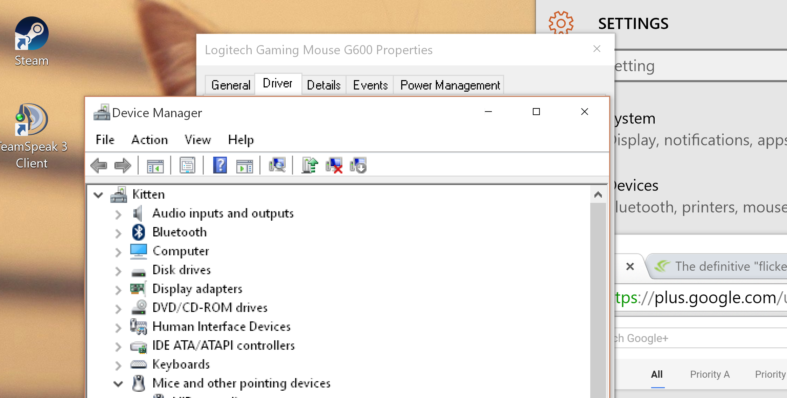The height and width of the screenshot is (398, 787).
Task: Switch to the Power Management tab
Action: 450,85
